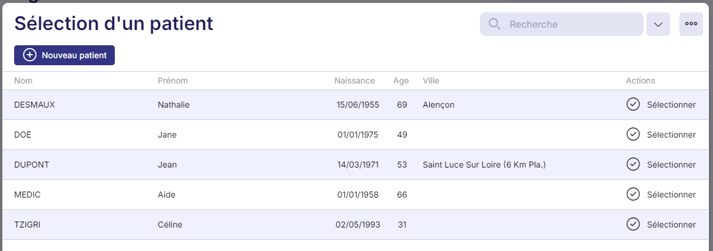Sort by the Age column header

tap(400, 81)
